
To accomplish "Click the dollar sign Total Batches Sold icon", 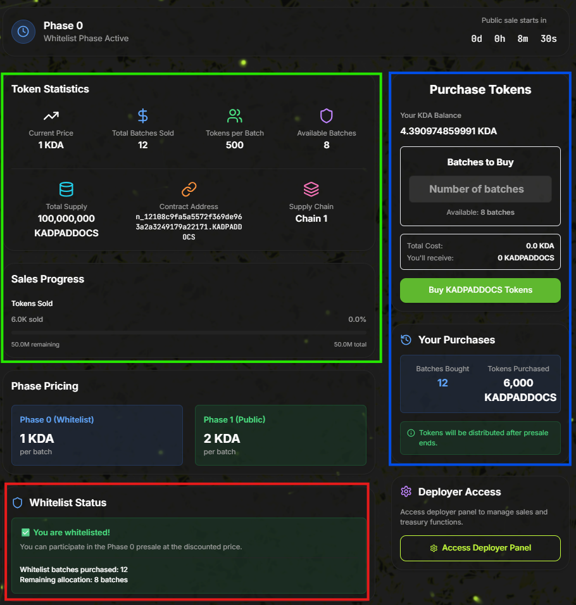I will click(x=143, y=116).
